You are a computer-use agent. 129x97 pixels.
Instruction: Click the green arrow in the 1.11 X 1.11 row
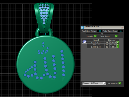[x=118, y=42]
